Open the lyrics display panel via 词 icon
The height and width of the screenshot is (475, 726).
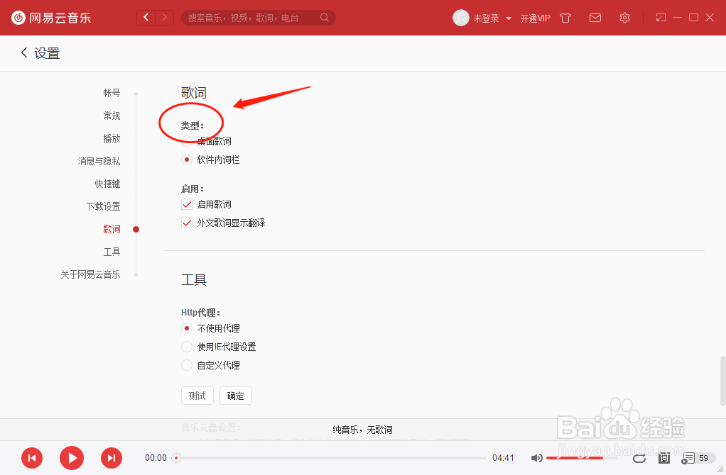[663, 459]
